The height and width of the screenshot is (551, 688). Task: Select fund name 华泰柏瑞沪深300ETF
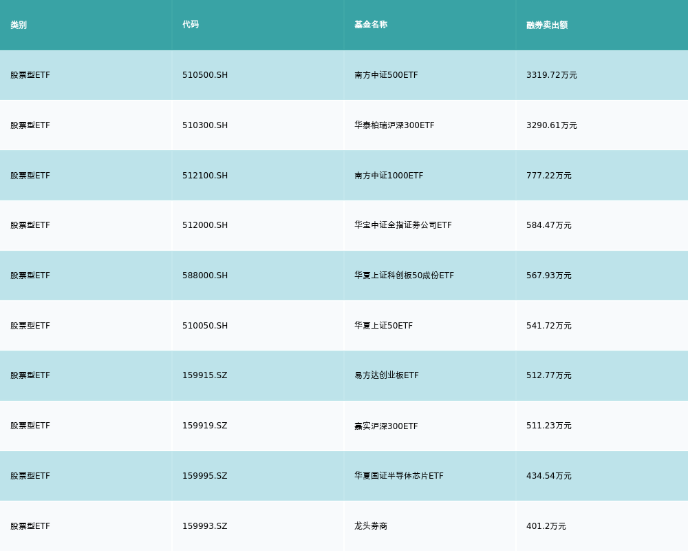point(394,125)
